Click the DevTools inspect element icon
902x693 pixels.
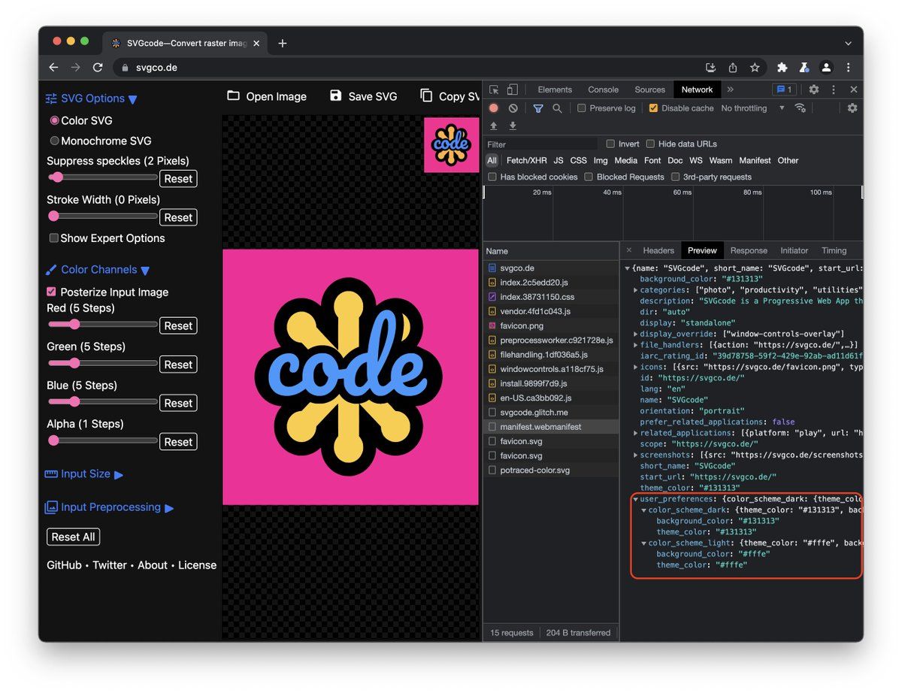[x=494, y=89]
